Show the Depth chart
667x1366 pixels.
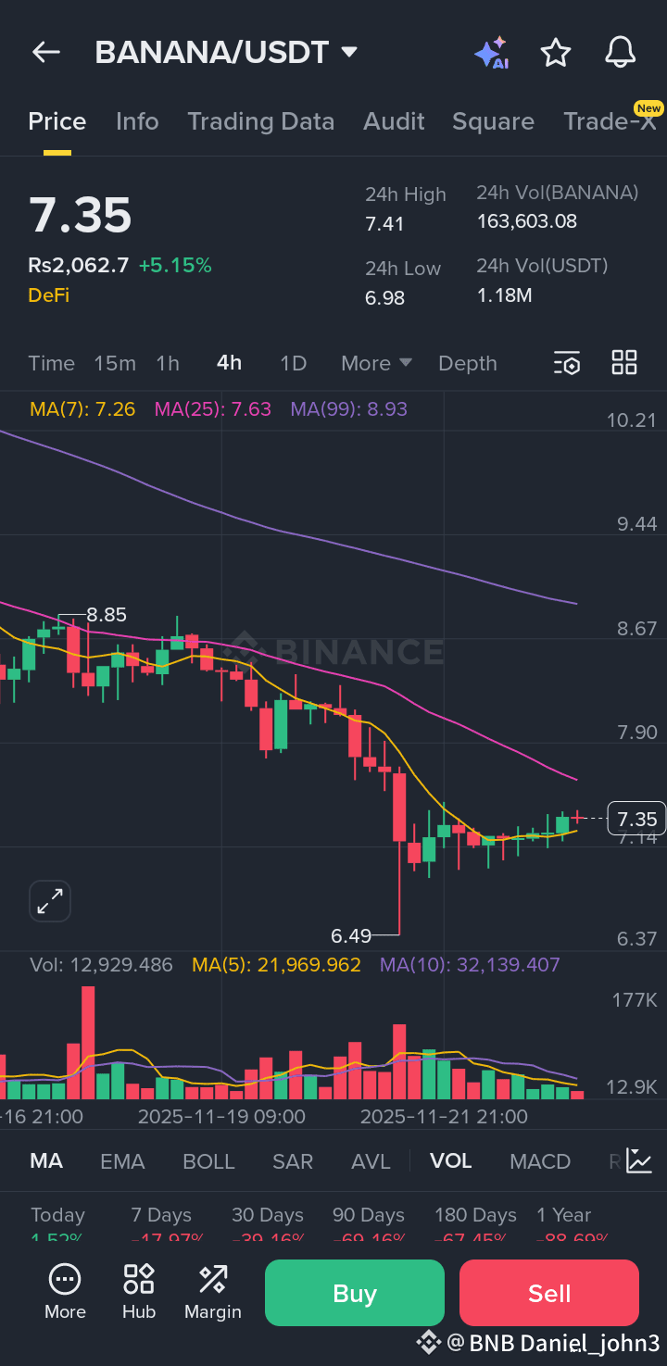pos(468,363)
